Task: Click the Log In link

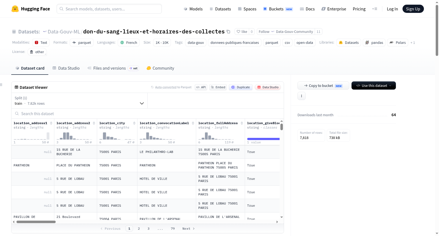Action: pos(392,9)
